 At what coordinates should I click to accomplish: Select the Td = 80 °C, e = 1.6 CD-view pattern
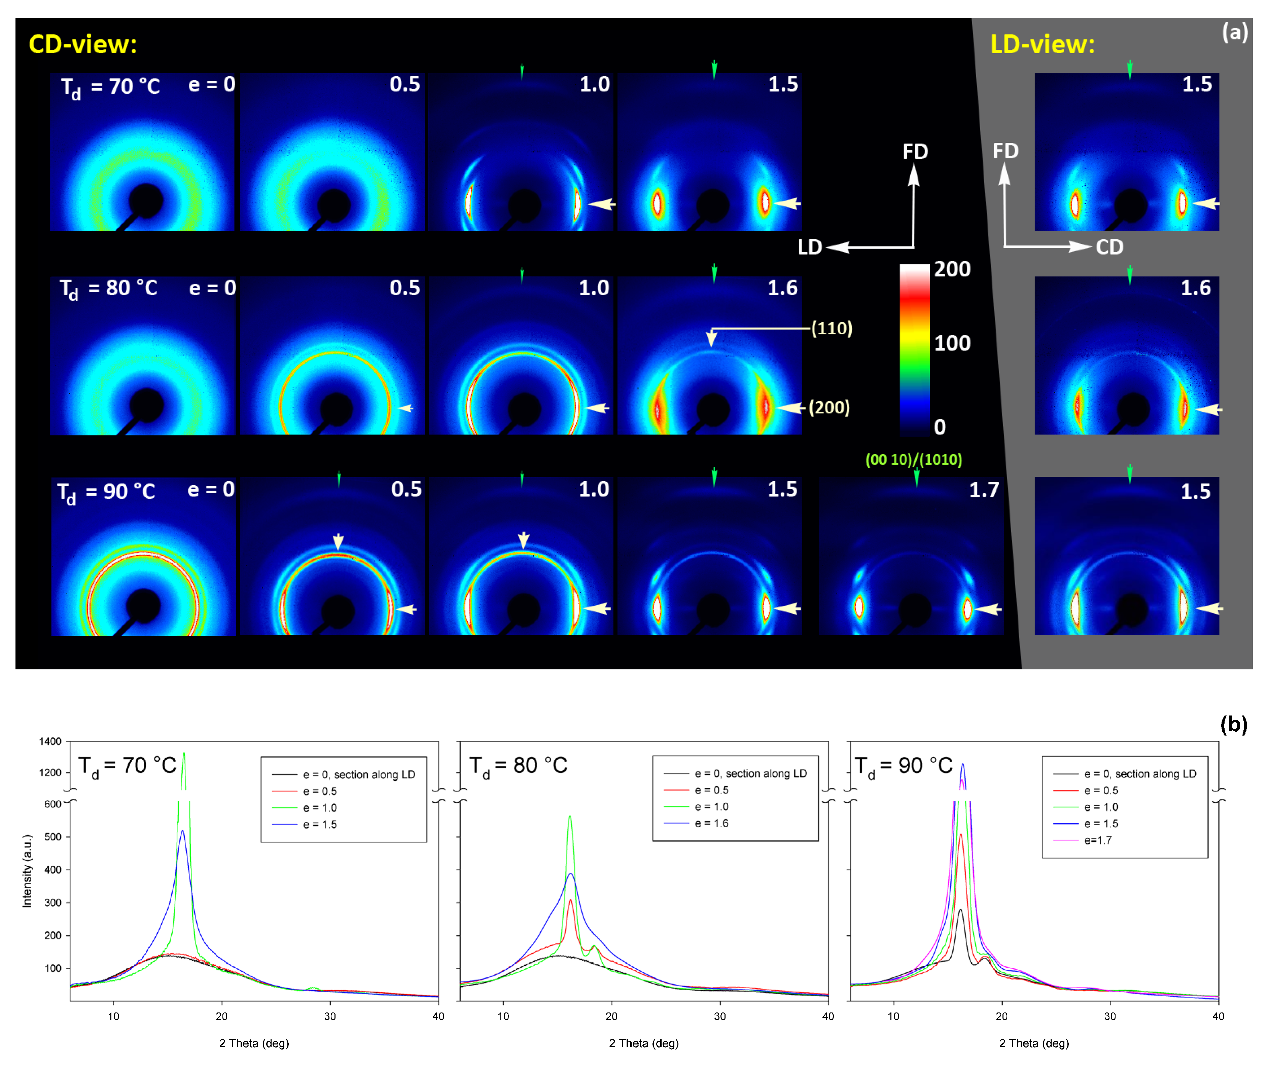709,356
